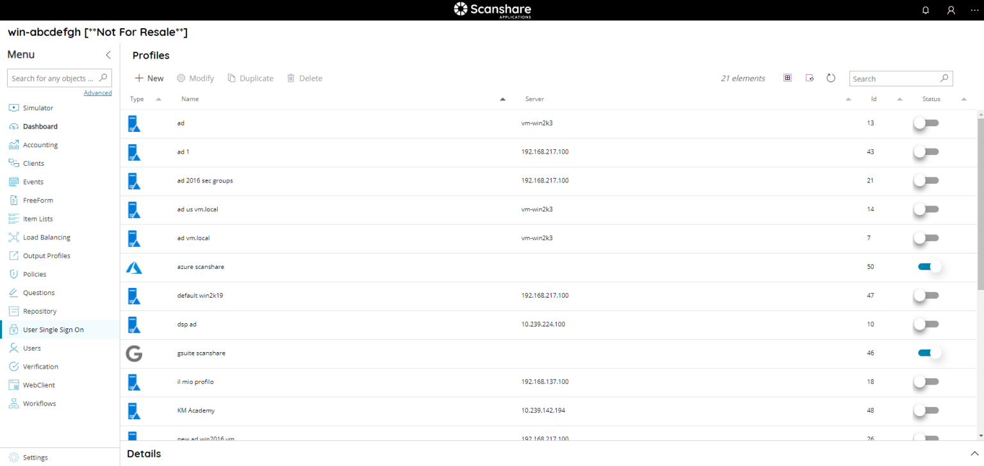Open the export icon next to the grid icon
Viewport: 984px width, 466px height.
click(809, 77)
